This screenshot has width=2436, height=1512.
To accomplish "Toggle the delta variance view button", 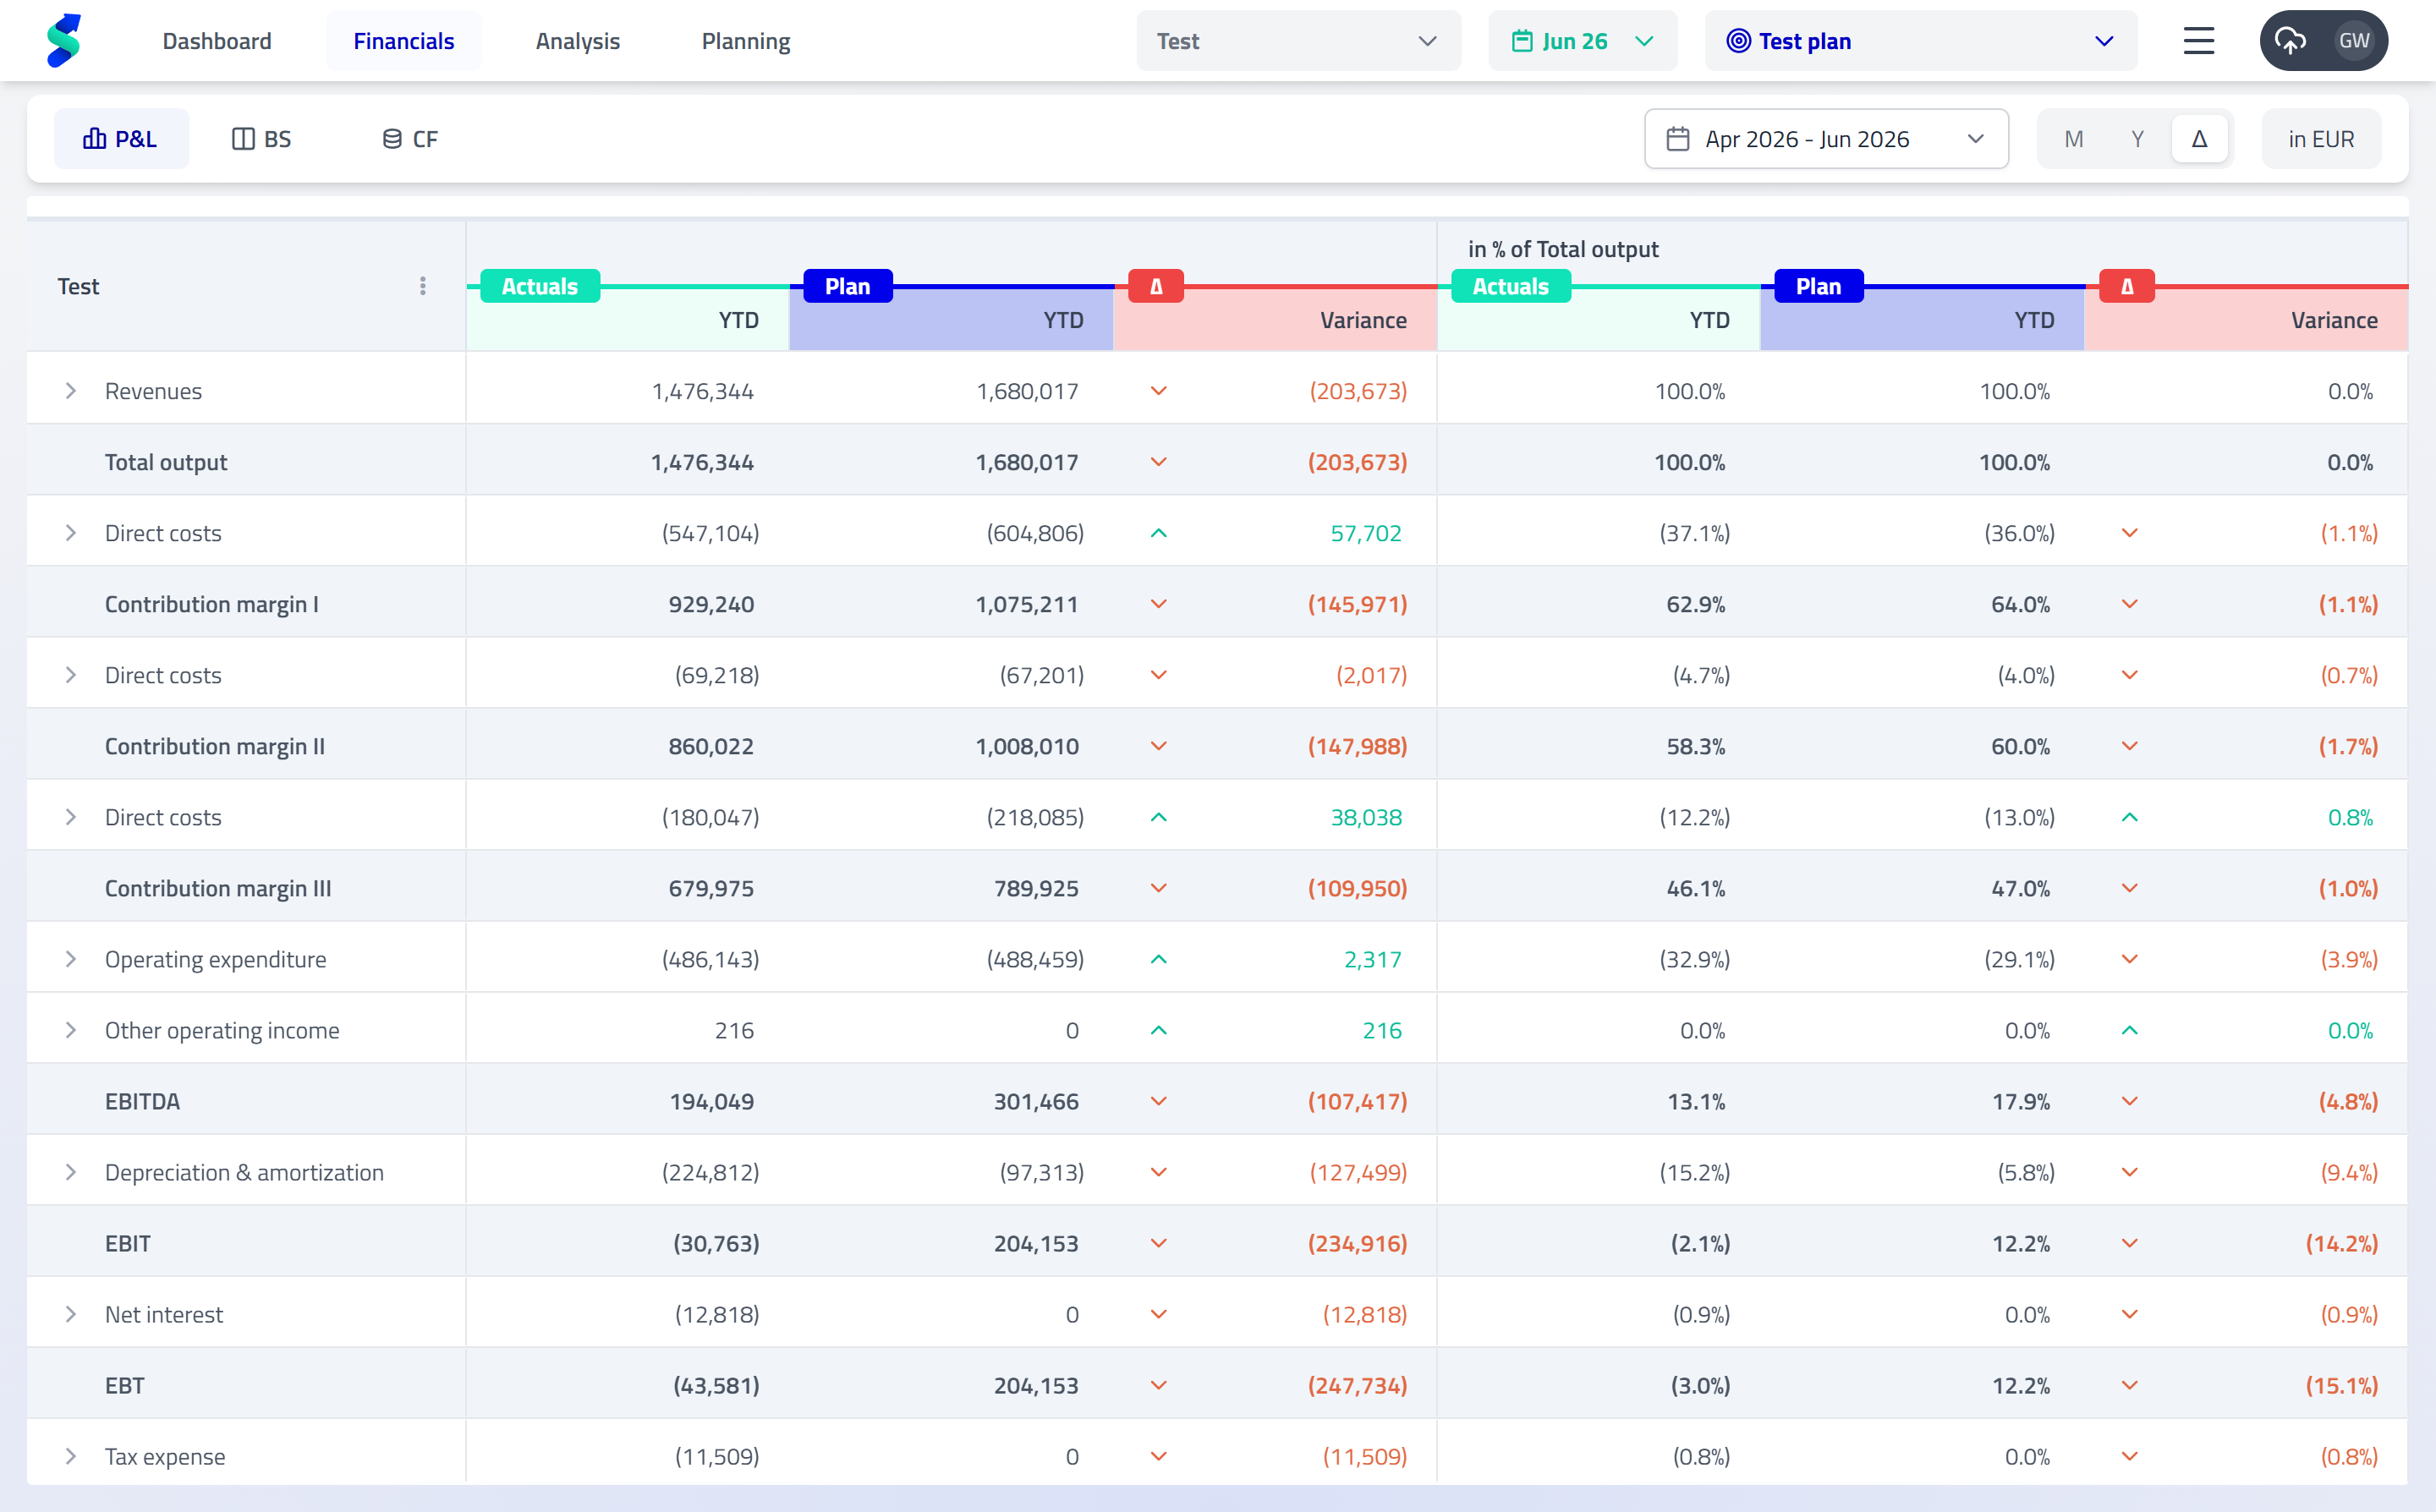I will tap(2199, 139).
